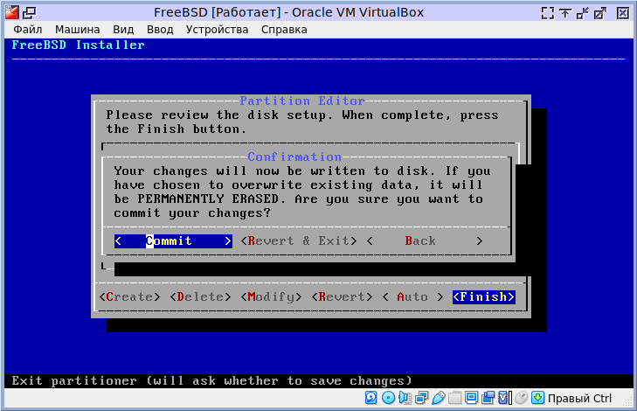The width and height of the screenshot is (637, 411).
Task: Close the VirtualBox VM window
Action: (622, 13)
